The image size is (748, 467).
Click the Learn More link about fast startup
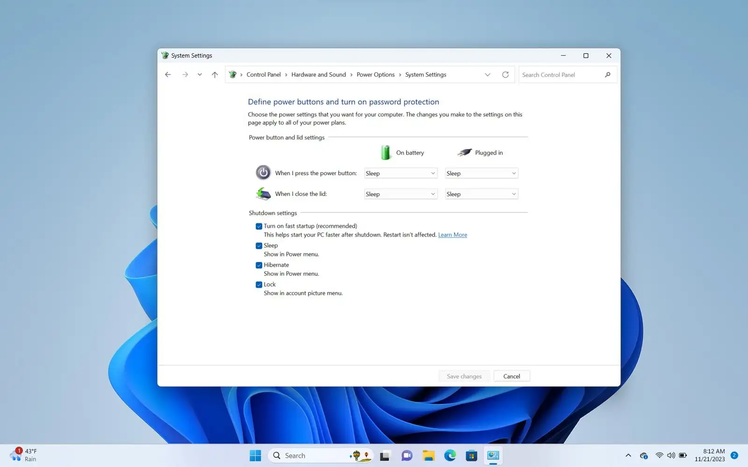click(x=452, y=234)
